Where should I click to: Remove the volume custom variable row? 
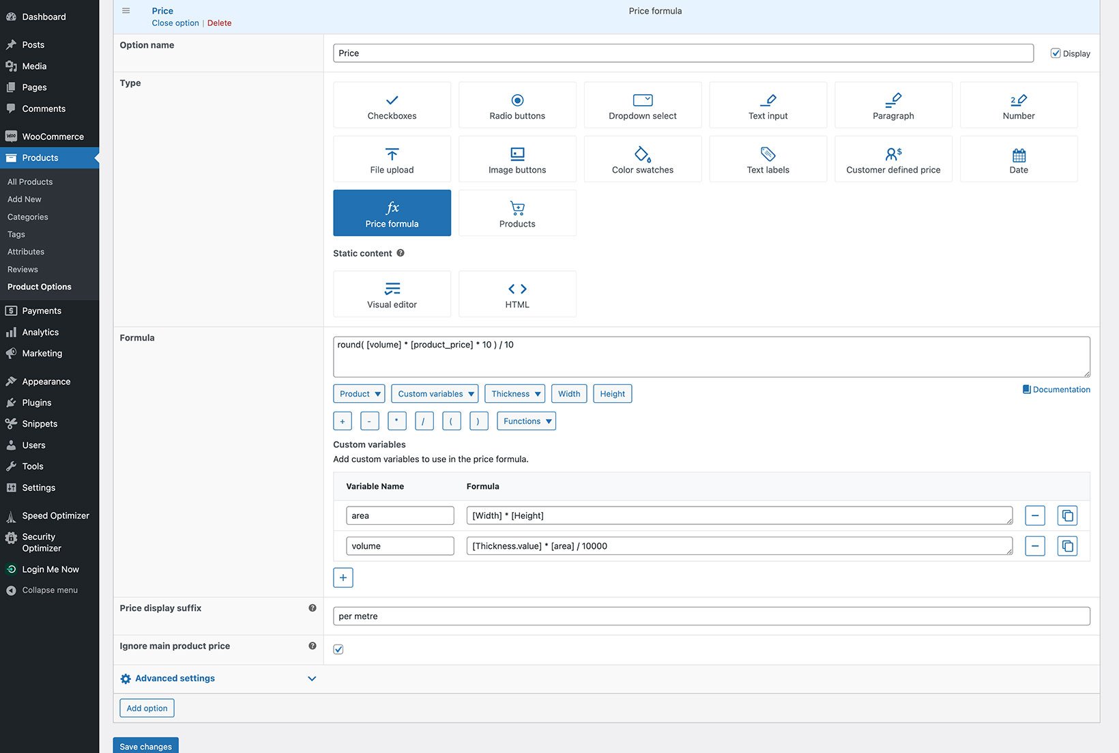(1034, 546)
